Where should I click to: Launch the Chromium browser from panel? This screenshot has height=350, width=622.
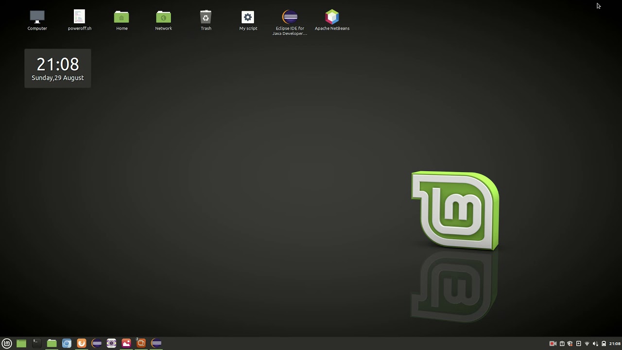tap(67, 343)
